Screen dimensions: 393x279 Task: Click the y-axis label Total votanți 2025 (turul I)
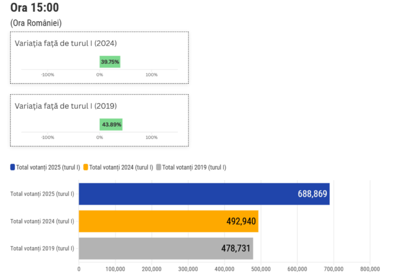click(42, 194)
